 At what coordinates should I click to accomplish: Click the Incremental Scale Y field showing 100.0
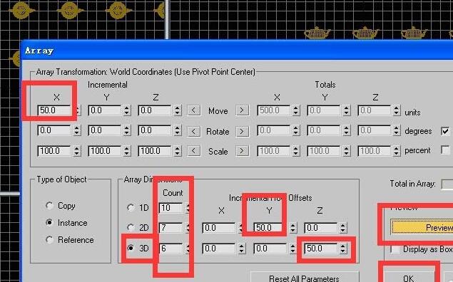tap(105, 151)
